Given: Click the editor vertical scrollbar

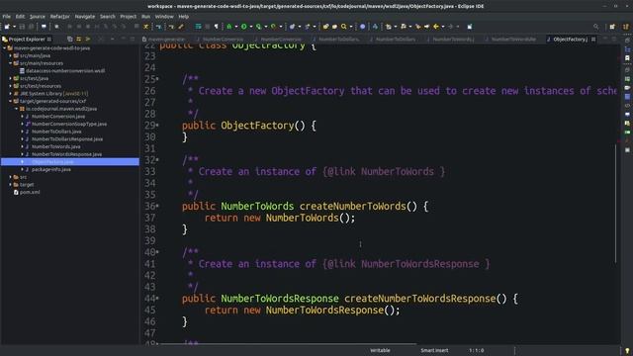Looking at the screenshot, I should [615, 203].
